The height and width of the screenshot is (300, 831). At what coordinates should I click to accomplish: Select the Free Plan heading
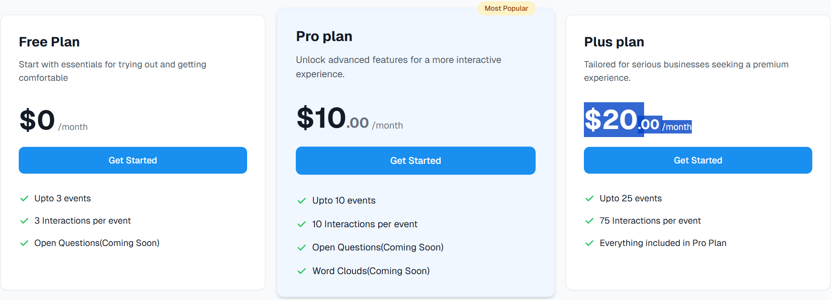tap(49, 42)
